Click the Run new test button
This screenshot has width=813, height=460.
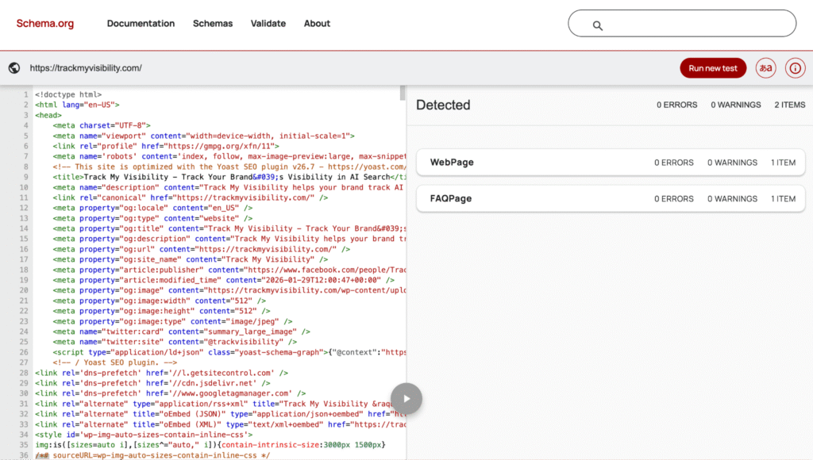[x=713, y=68]
